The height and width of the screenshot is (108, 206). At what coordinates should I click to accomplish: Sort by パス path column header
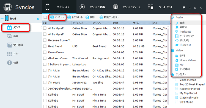pyautogui.click(x=161, y=23)
